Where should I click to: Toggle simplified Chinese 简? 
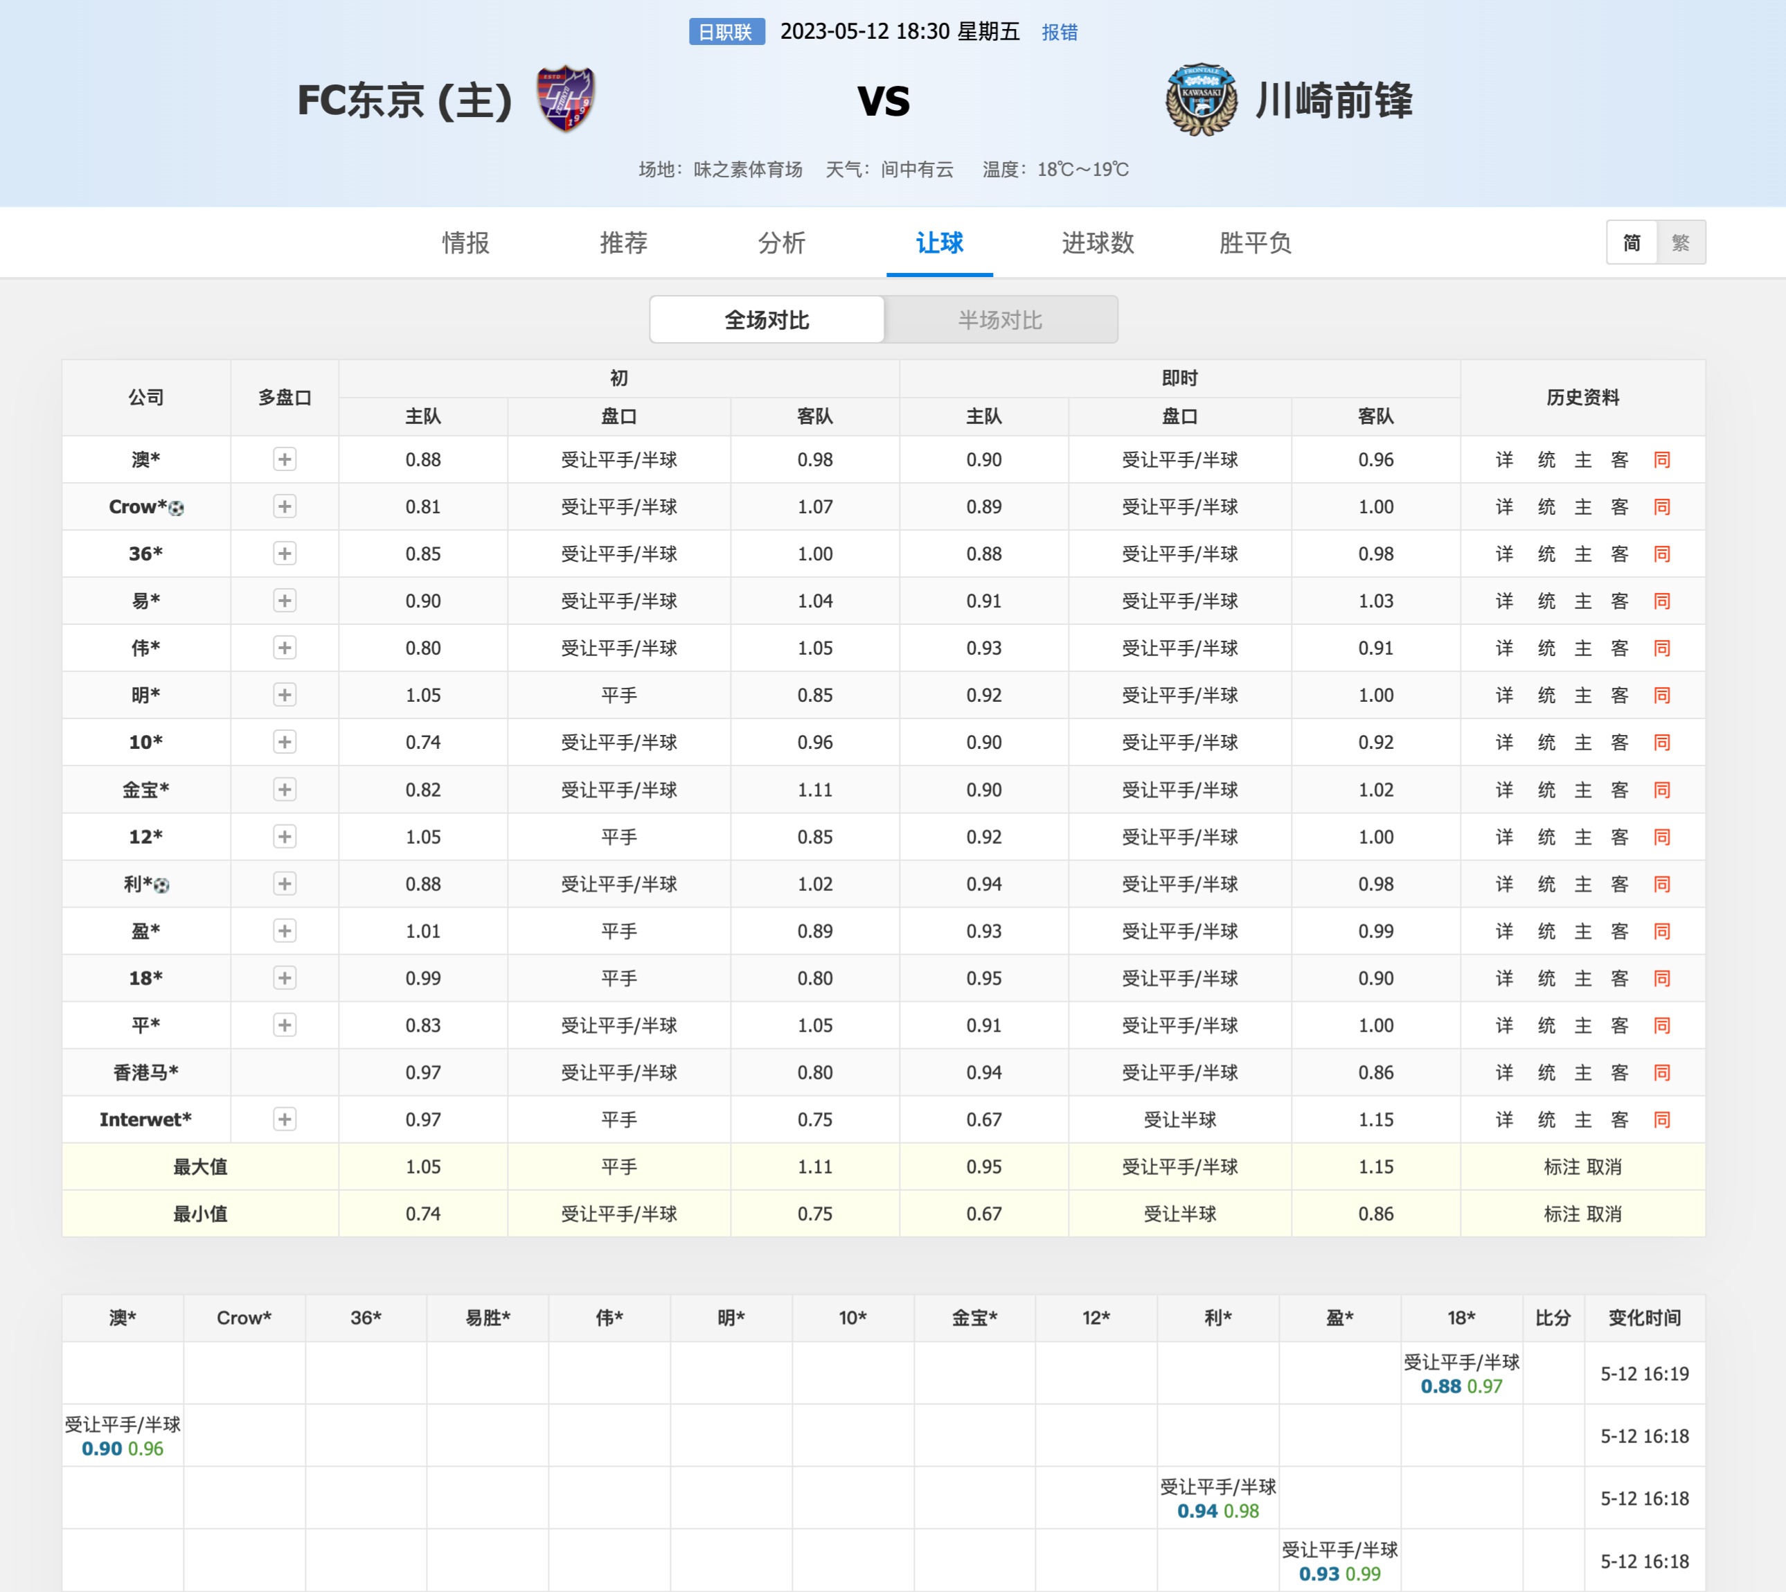pyautogui.click(x=1632, y=242)
